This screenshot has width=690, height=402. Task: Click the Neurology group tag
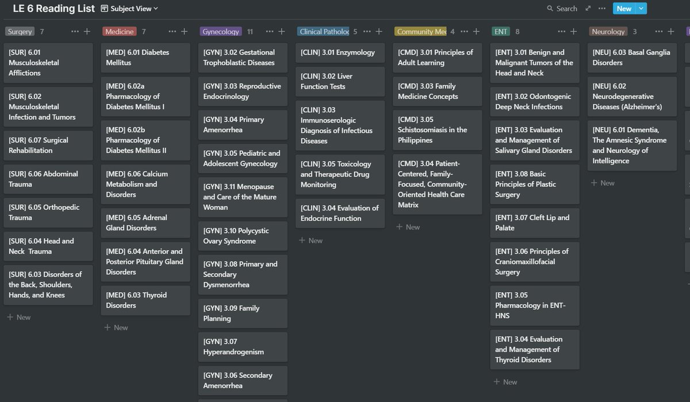point(608,32)
